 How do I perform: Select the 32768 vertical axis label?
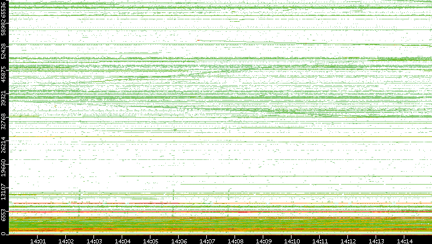pos(3,121)
